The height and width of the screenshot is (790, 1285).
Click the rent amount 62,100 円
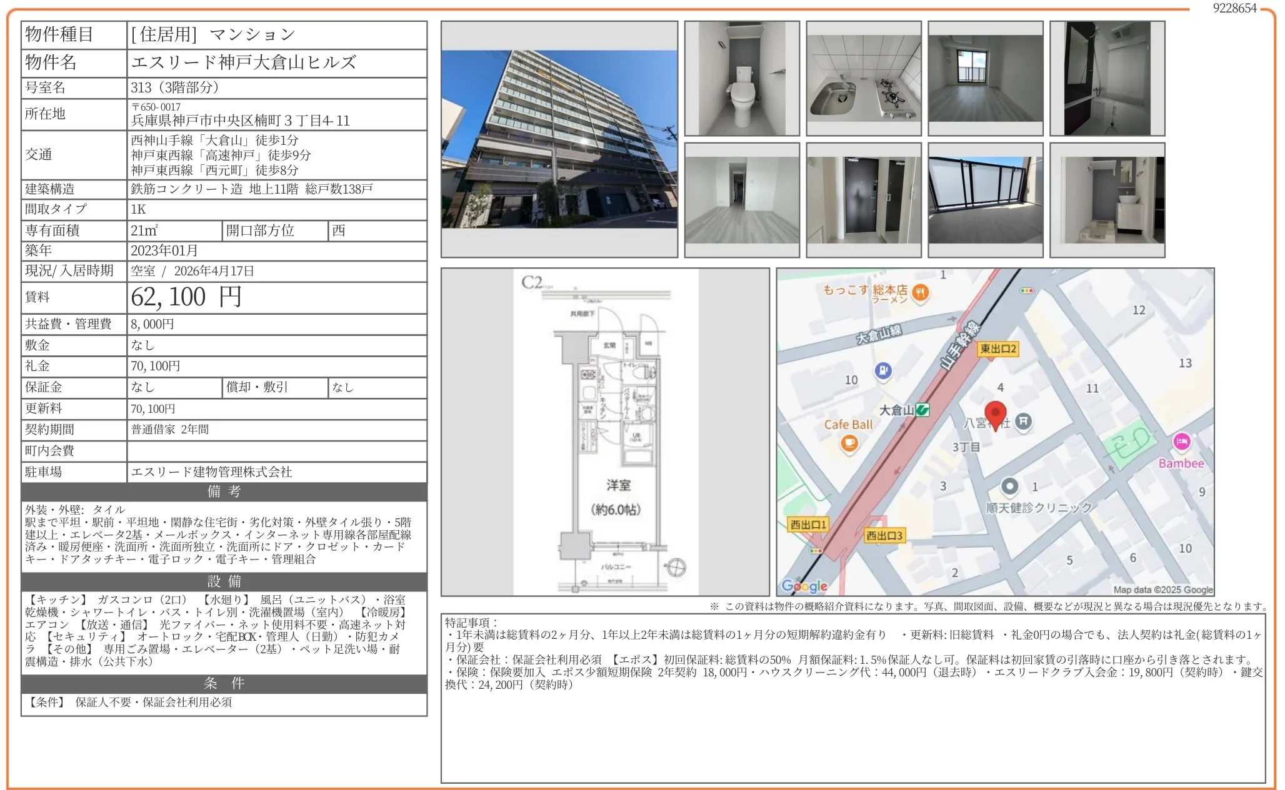tap(186, 297)
